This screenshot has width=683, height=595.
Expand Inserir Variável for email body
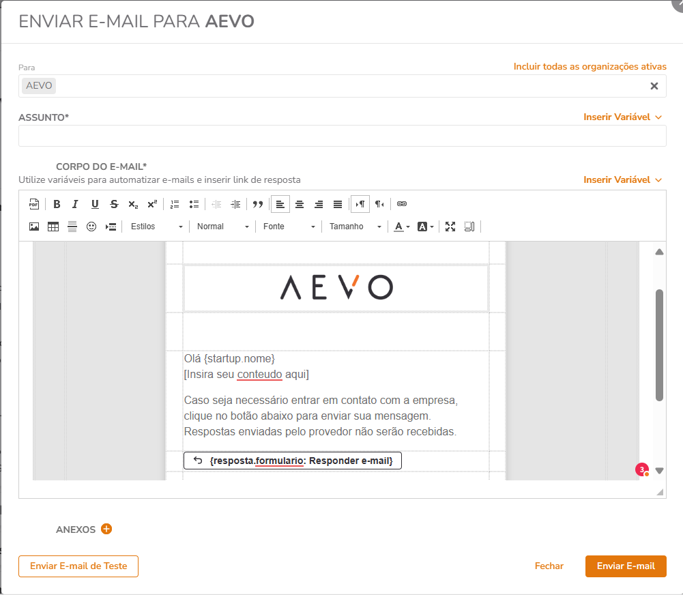pyautogui.click(x=622, y=179)
